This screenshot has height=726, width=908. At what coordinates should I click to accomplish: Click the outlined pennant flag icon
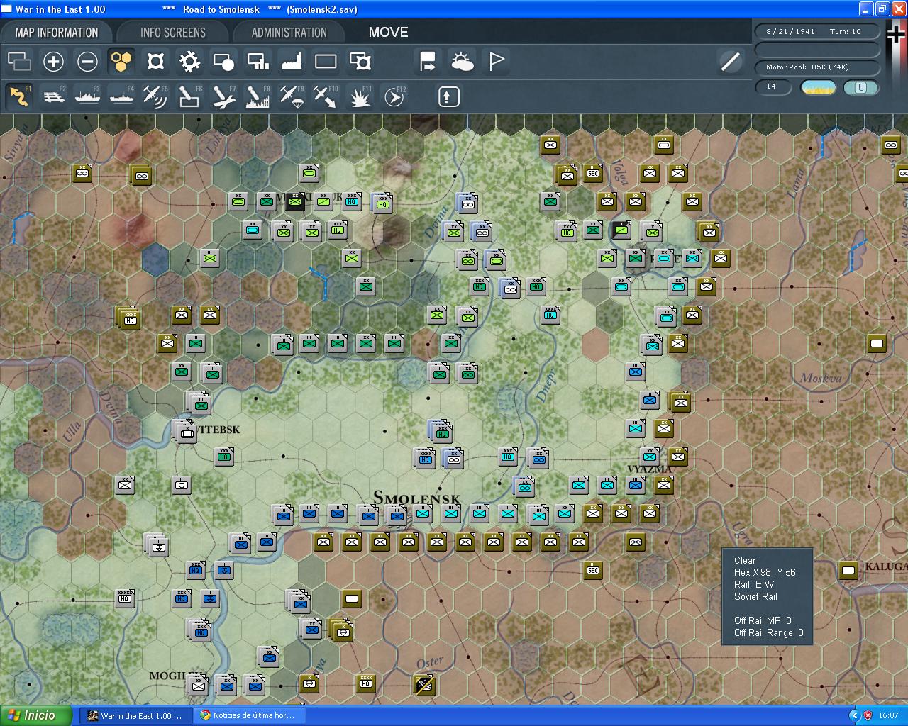[x=496, y=62]
